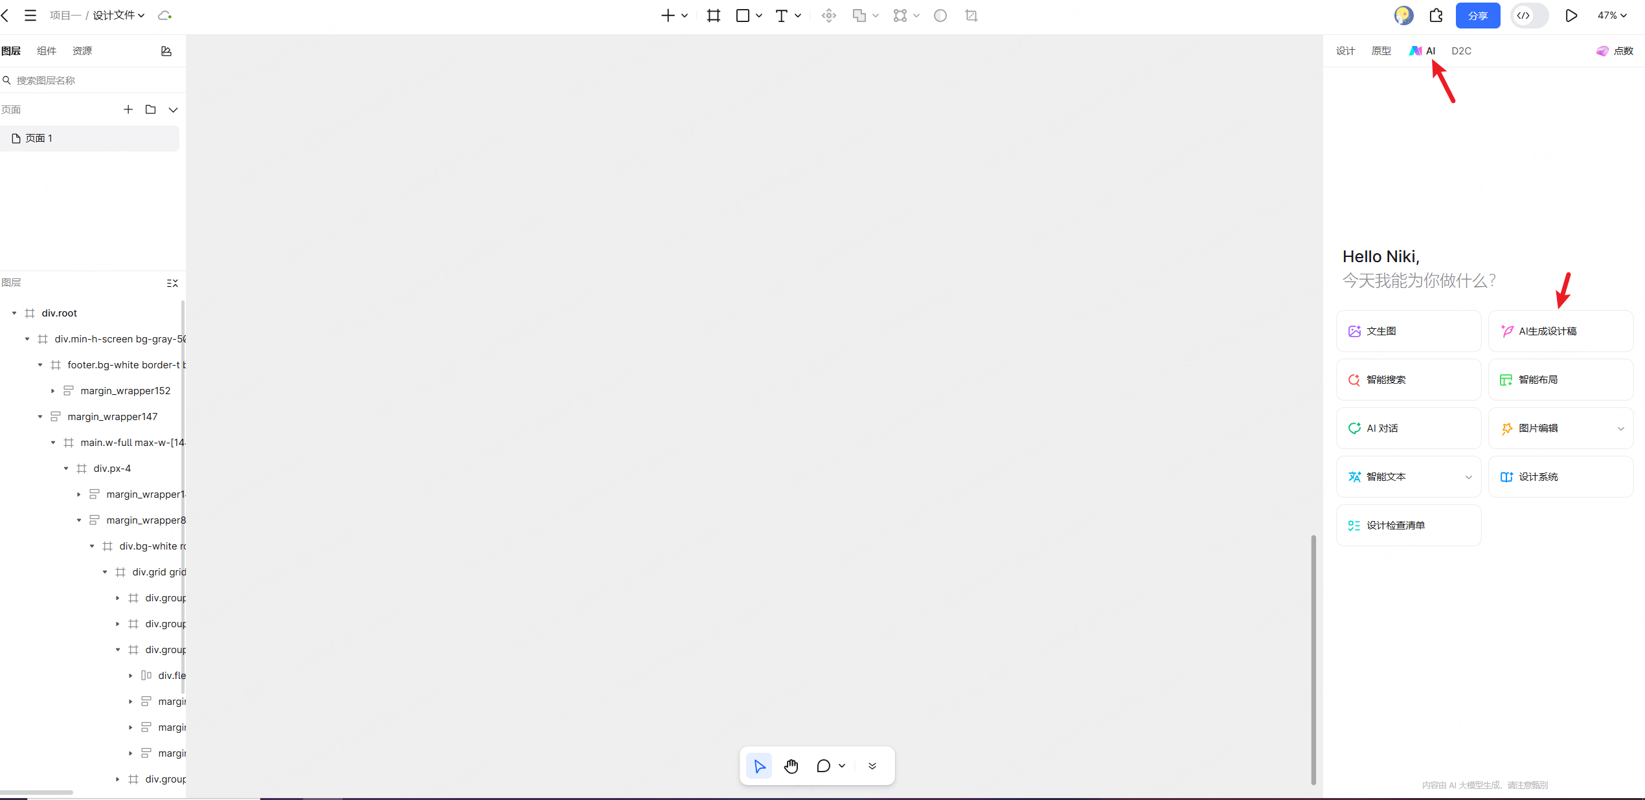1645x800 pixels.
Task: Expand the 图片编辑 dropdown arrow
Action: pos(1620,428)
